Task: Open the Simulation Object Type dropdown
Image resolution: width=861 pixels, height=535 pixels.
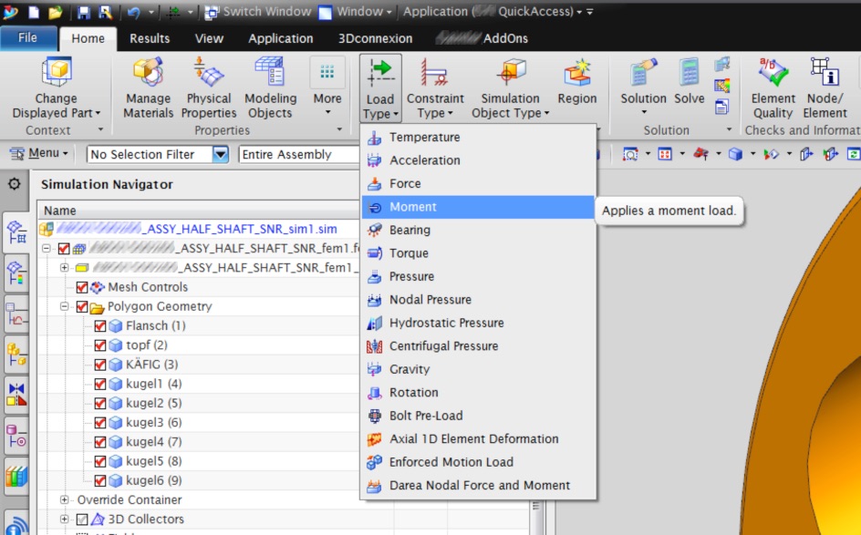Action: pyautogui.click(x=510, y=89)
